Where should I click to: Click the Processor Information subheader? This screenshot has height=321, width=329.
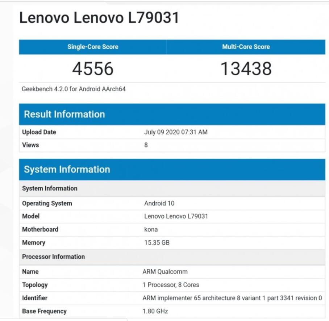[x=172, y=257]
